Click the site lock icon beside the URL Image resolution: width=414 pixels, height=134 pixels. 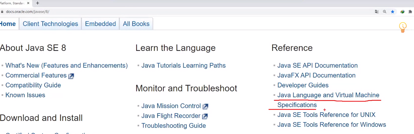(x=2, y=12)
